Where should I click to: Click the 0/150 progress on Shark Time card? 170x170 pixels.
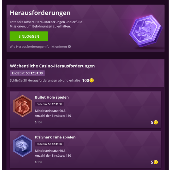click(38, 162)
